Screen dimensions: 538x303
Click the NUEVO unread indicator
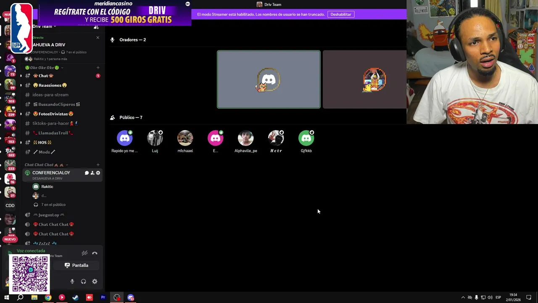pyautogui.click(x=10, y=239)
